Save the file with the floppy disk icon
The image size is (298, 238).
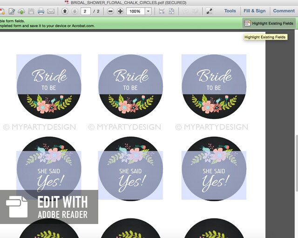[x=31, y=11]
